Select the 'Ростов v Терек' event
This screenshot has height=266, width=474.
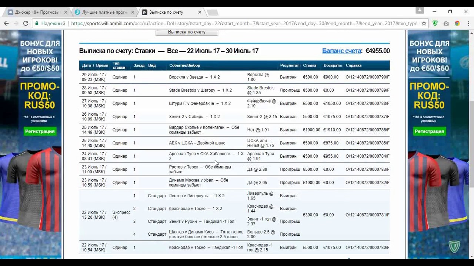[200, 170]
